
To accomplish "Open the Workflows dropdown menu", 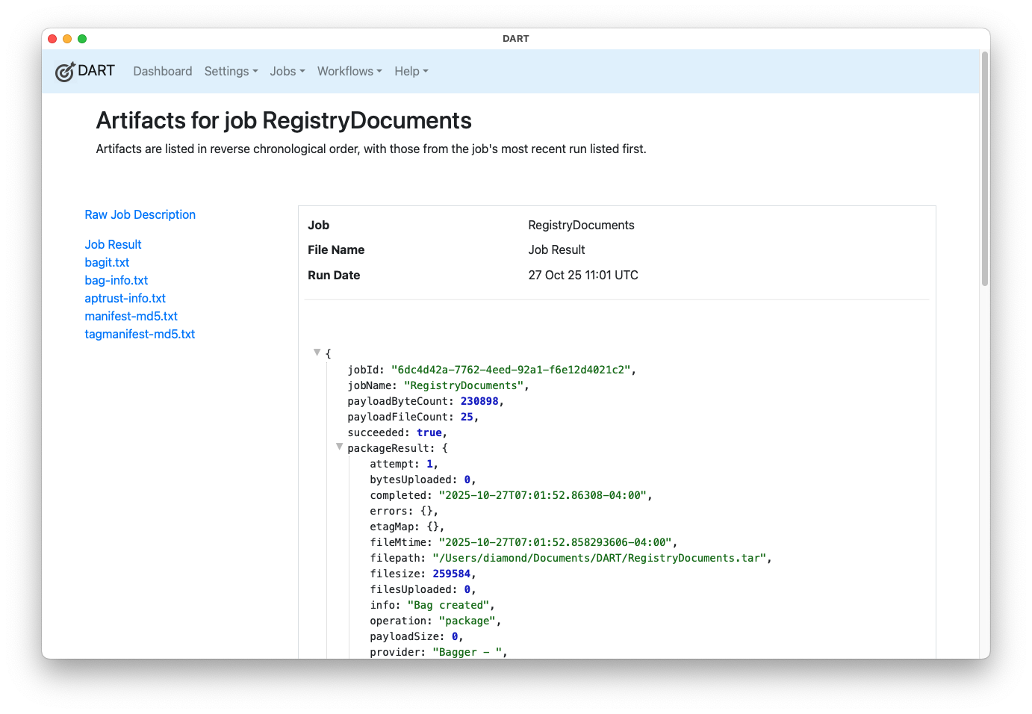I will tap(349, 72).
